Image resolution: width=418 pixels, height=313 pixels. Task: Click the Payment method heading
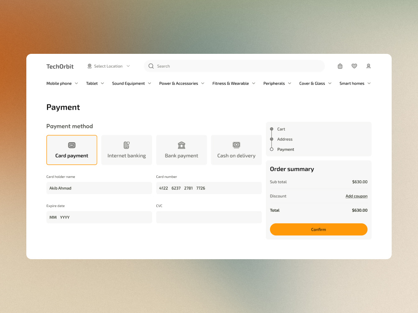(69, 126)
